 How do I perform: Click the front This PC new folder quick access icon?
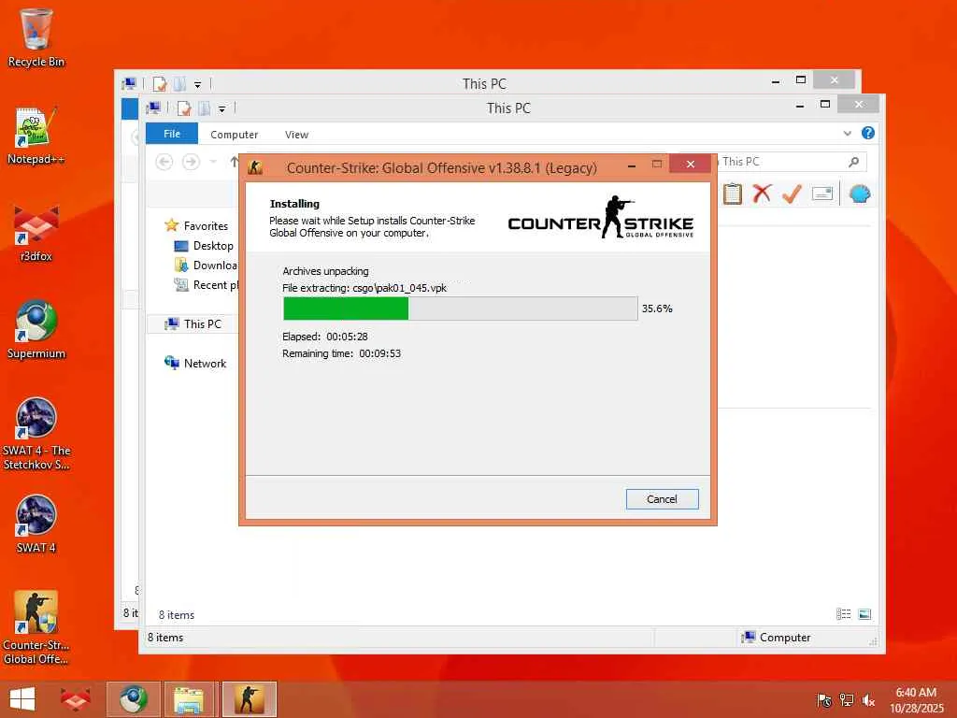click(x=204, y=108)
